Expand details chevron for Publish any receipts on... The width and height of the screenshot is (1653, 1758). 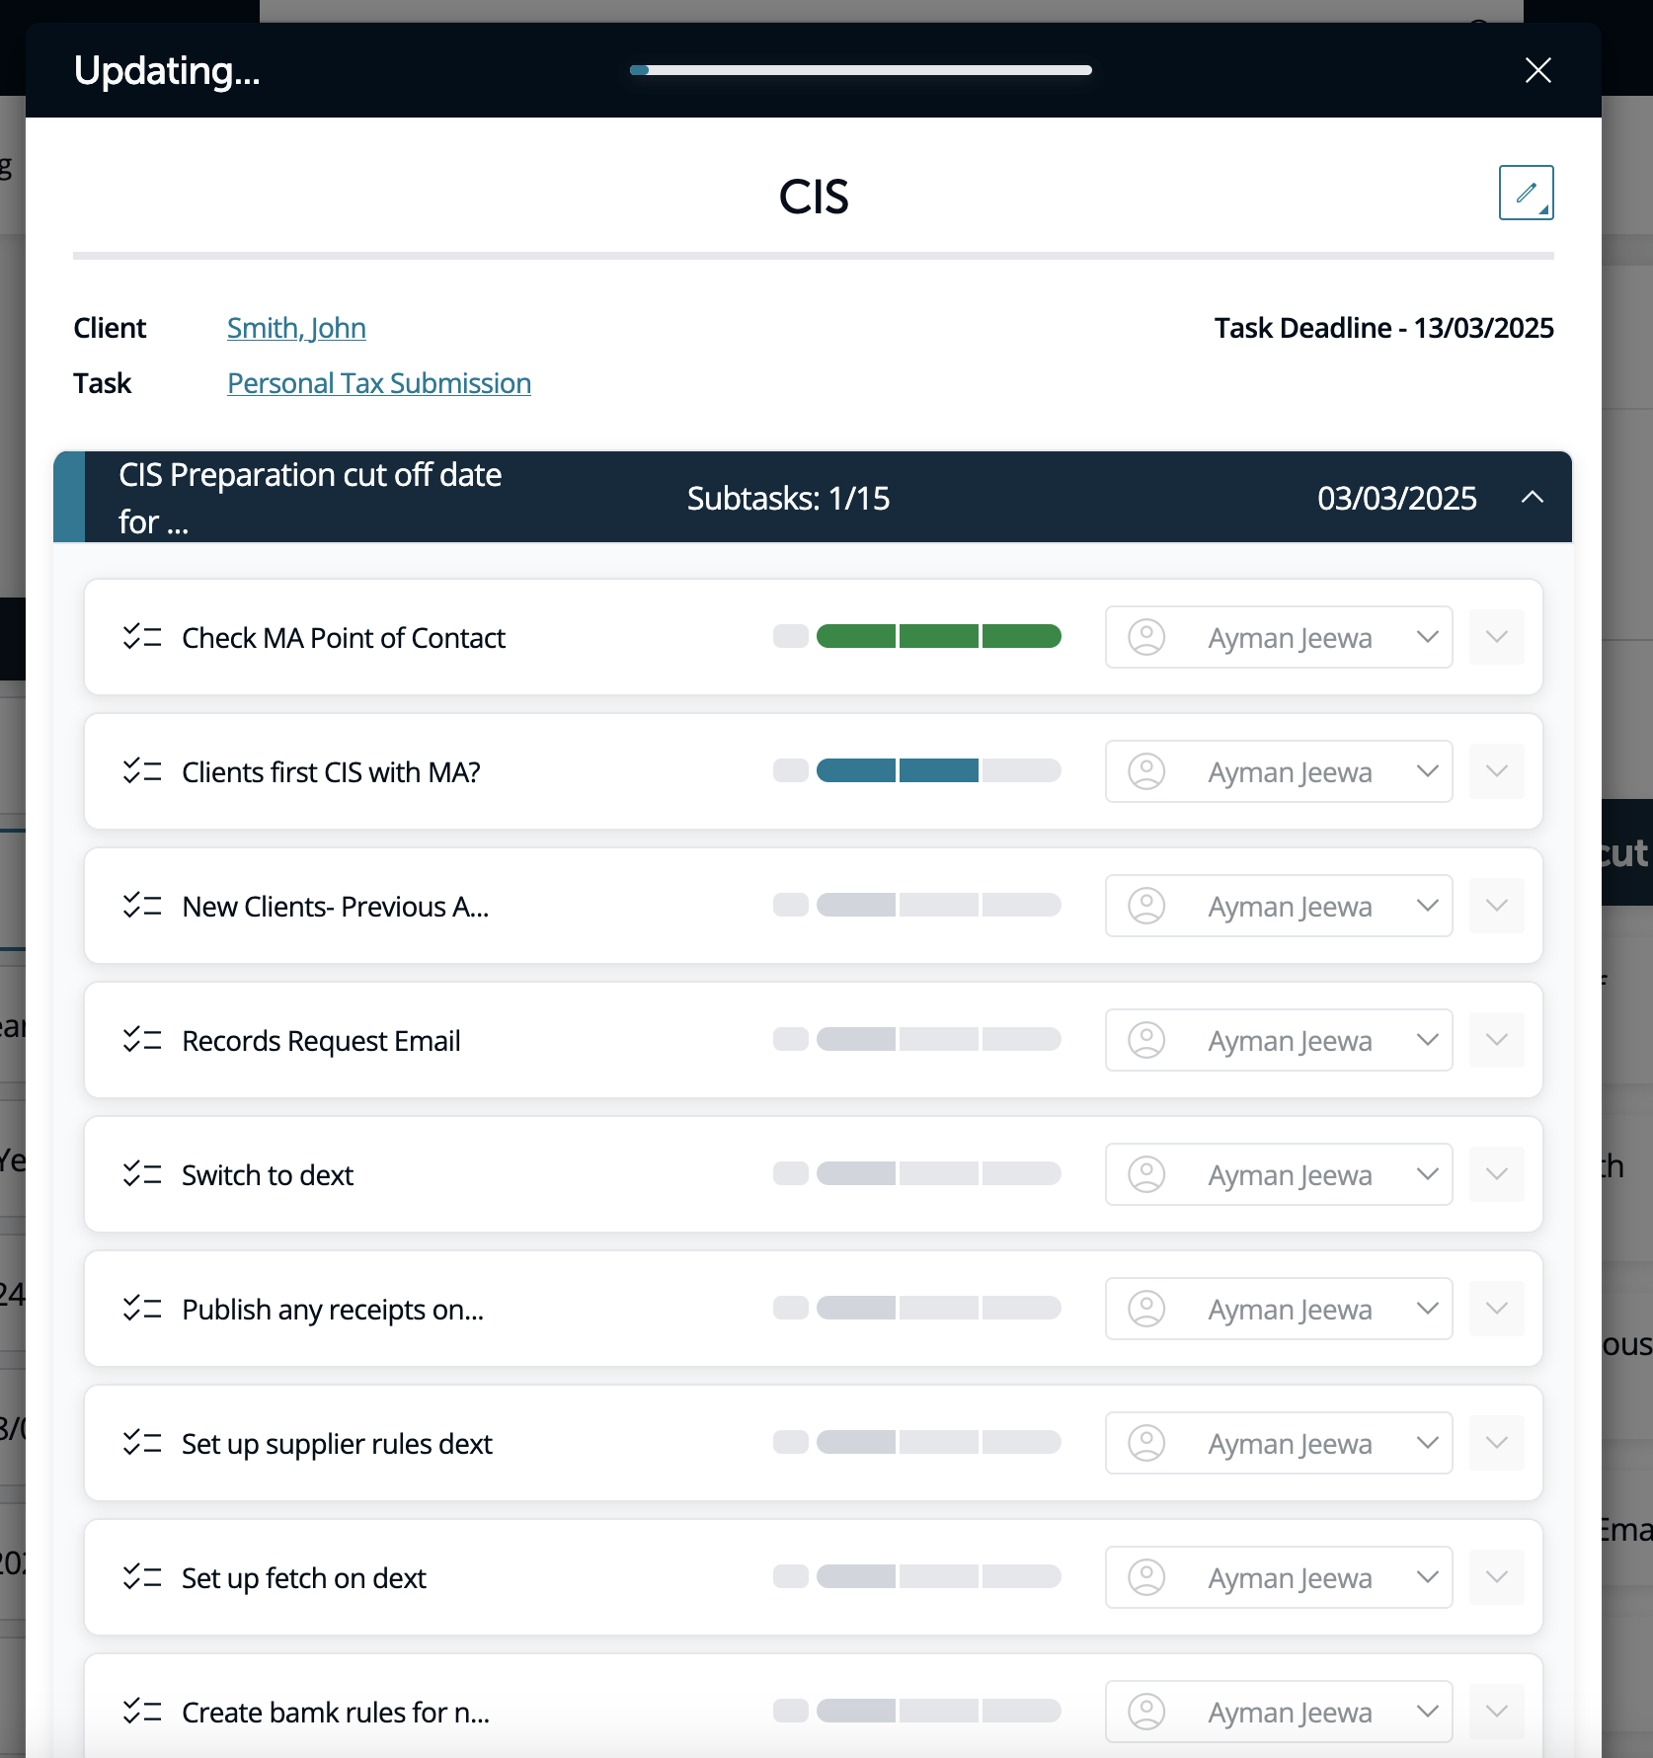click(1496, 1309)
